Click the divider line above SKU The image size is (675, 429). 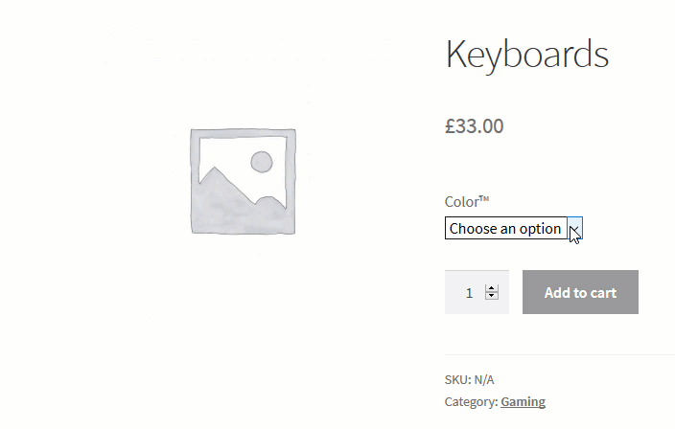coord(560,355)
